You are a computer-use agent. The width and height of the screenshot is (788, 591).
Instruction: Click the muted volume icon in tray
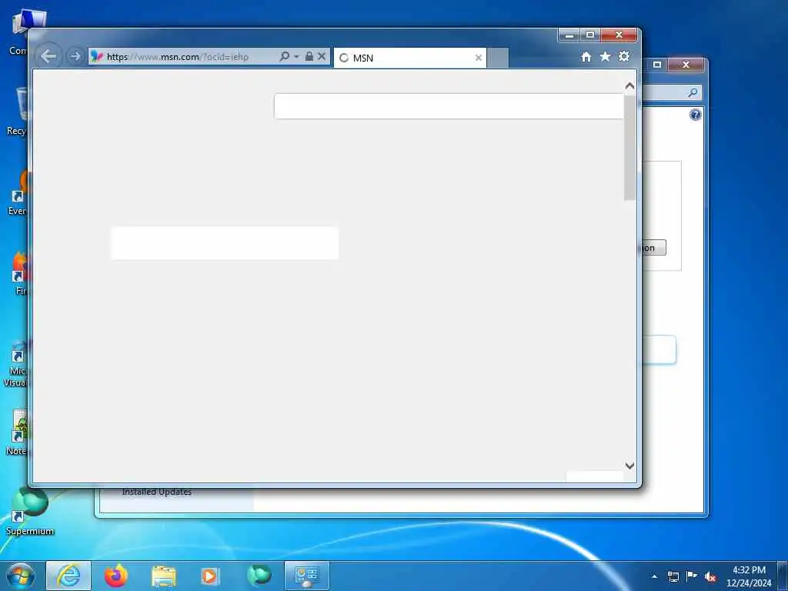[710, 577]
